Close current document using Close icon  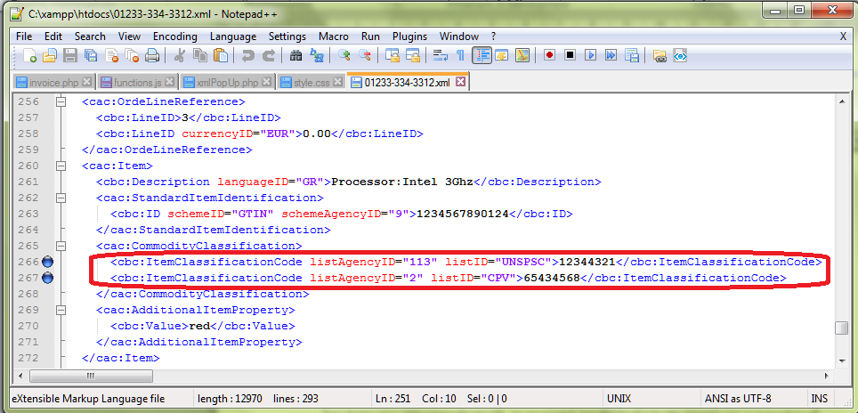click(111, 55)
